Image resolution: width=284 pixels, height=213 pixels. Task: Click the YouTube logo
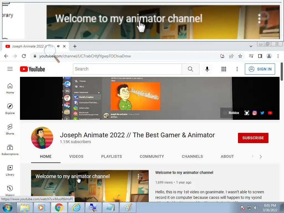tap(32, 69)
